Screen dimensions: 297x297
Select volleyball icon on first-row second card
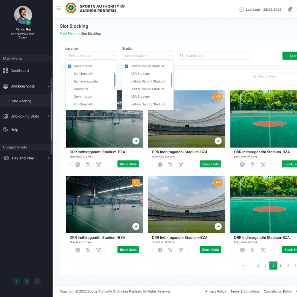[x=160, y=165]
